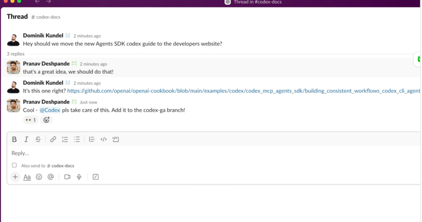The width and height of the screenshot is (422, 222).
Task: Click the @Codex mention
Action: click(x=50, y=110)
